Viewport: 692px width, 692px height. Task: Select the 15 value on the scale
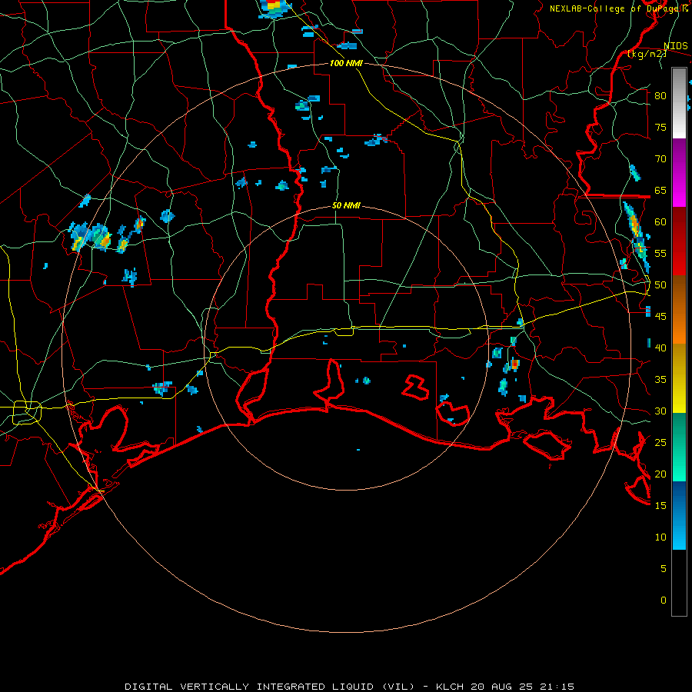(660, 506)
